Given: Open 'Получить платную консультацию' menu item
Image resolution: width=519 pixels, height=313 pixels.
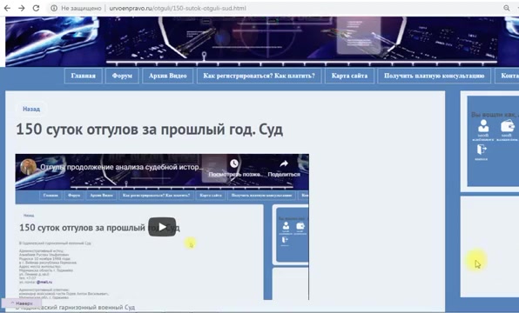Looking at the screenshot, I should point(435,76).
